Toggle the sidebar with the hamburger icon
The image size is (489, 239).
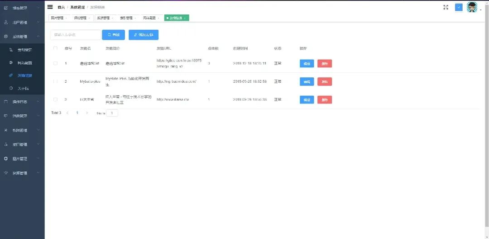[x=50, y=7]
